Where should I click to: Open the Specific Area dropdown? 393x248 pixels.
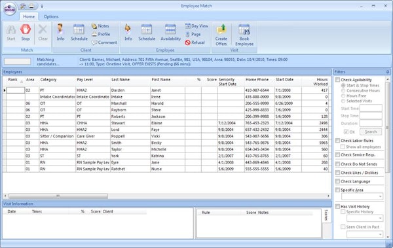tap(380, 196)
